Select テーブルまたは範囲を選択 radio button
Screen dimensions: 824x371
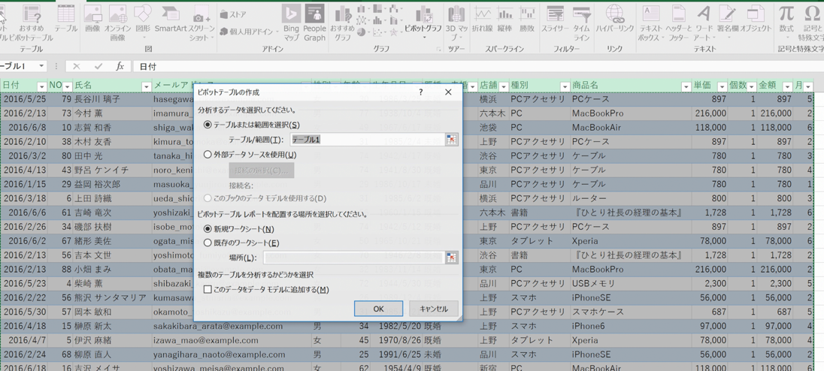click(x=208, y=125)
